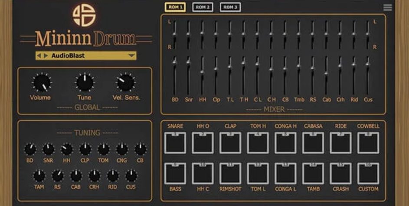Expand preset list with down arrow
The height and width of the screenshot is (206, 409).
click(131, 56)
